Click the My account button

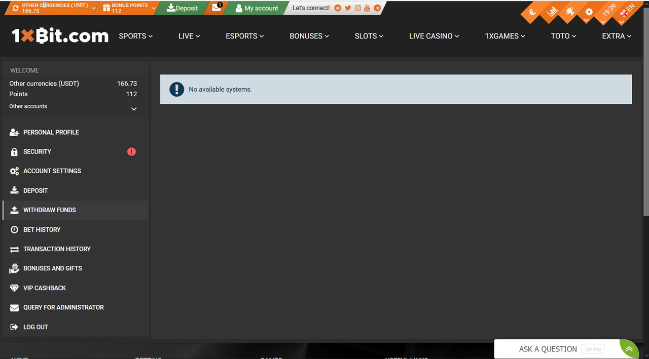257,8
